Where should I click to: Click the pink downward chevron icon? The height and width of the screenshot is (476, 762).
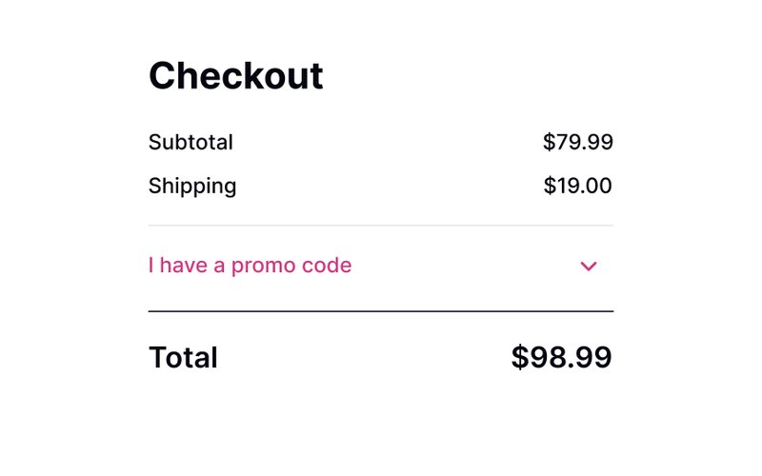click(588, 267)
